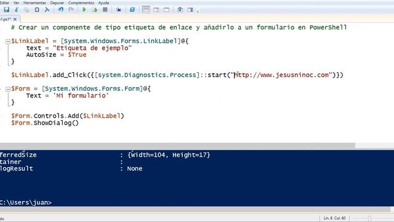Open the Depurar menu

coord(57,2)
